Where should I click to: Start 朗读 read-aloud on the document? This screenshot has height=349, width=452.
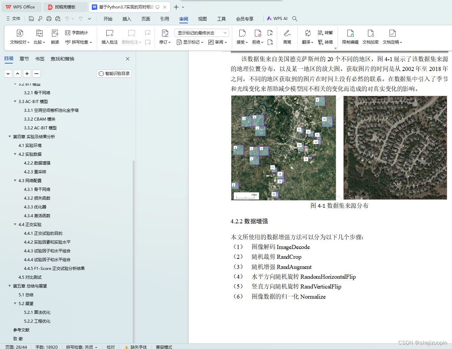point(55,37)
